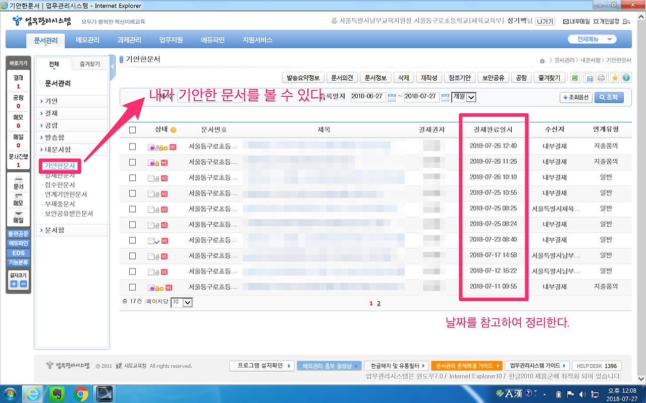The height and width of the screenshot is (403, 646).
Task: Open the 개월 period dropdown
Action: [464, 97]
